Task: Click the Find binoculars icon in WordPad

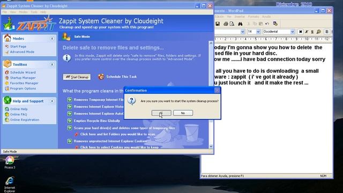Action: click(x=240, y=24)
